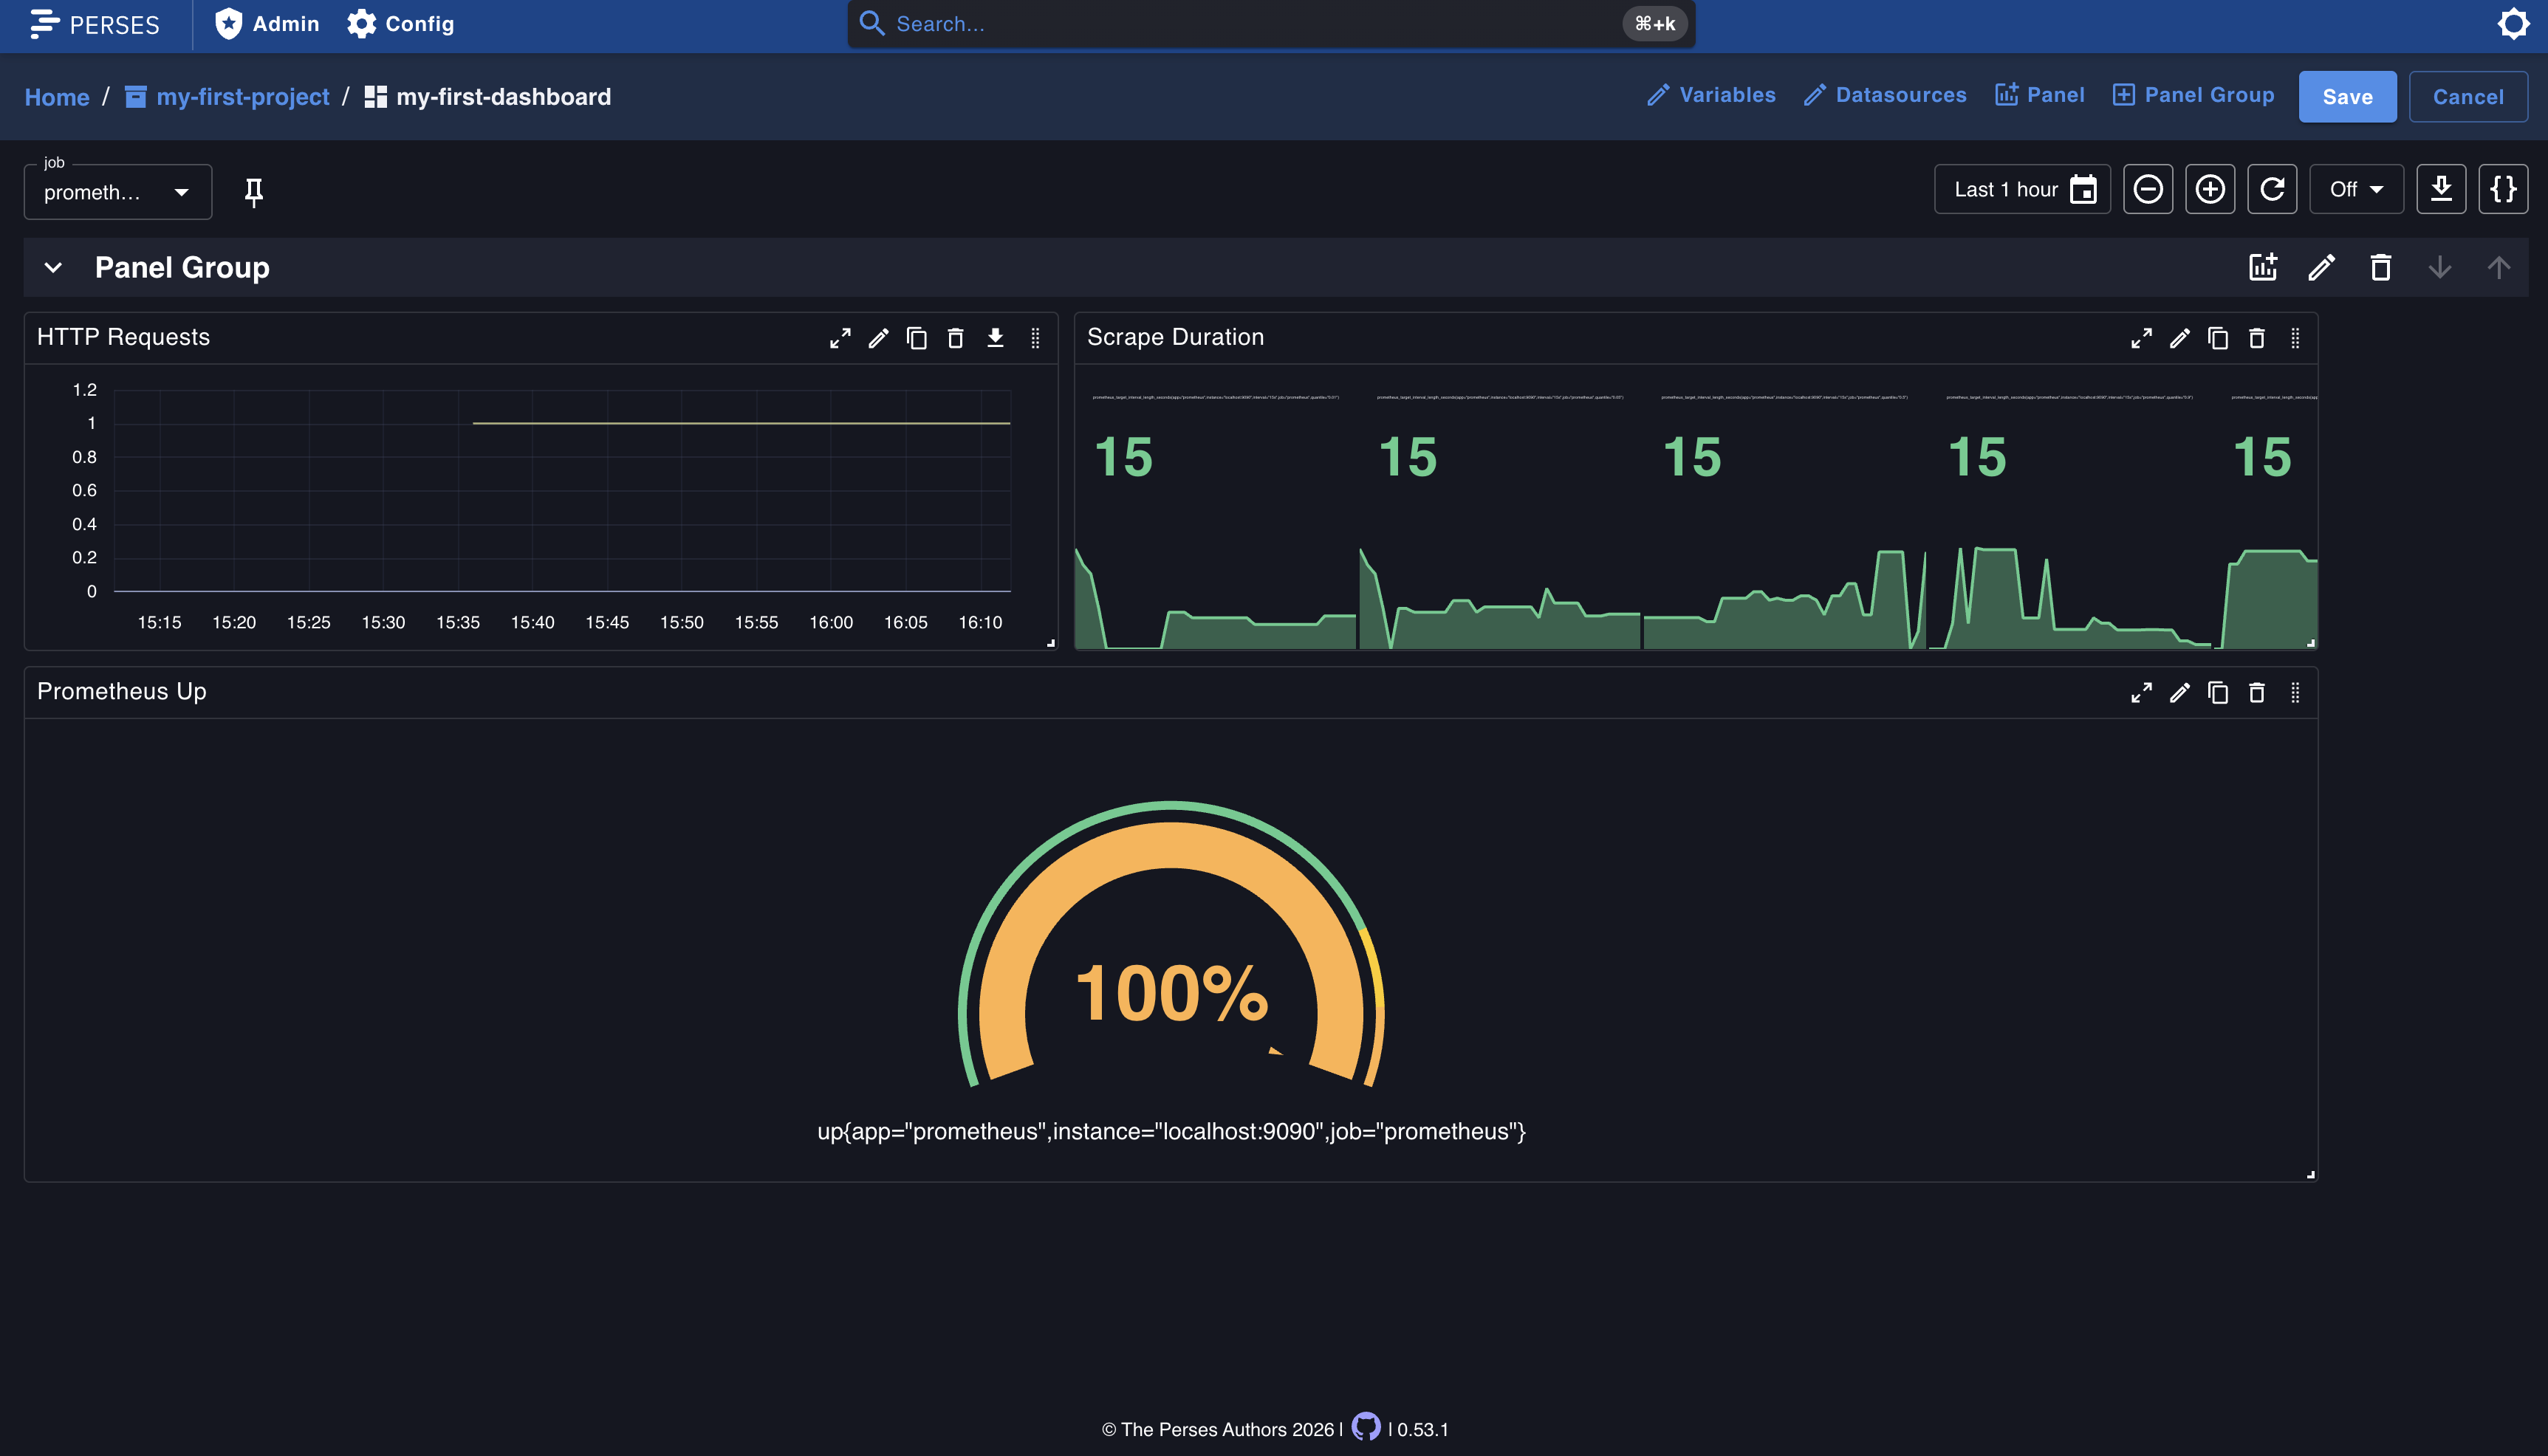
Task: Click my-first-dashboard breadcrumb title
Action: pyautogui.click(x=503, y=97)
